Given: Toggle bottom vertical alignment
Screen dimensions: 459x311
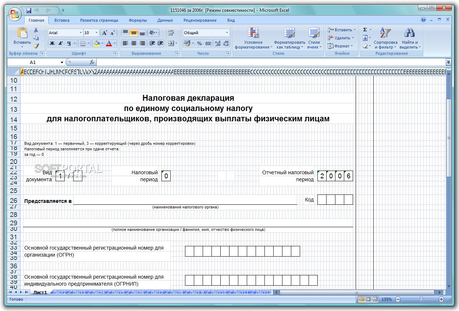Looking at the screenshot, I should point(142,33).
